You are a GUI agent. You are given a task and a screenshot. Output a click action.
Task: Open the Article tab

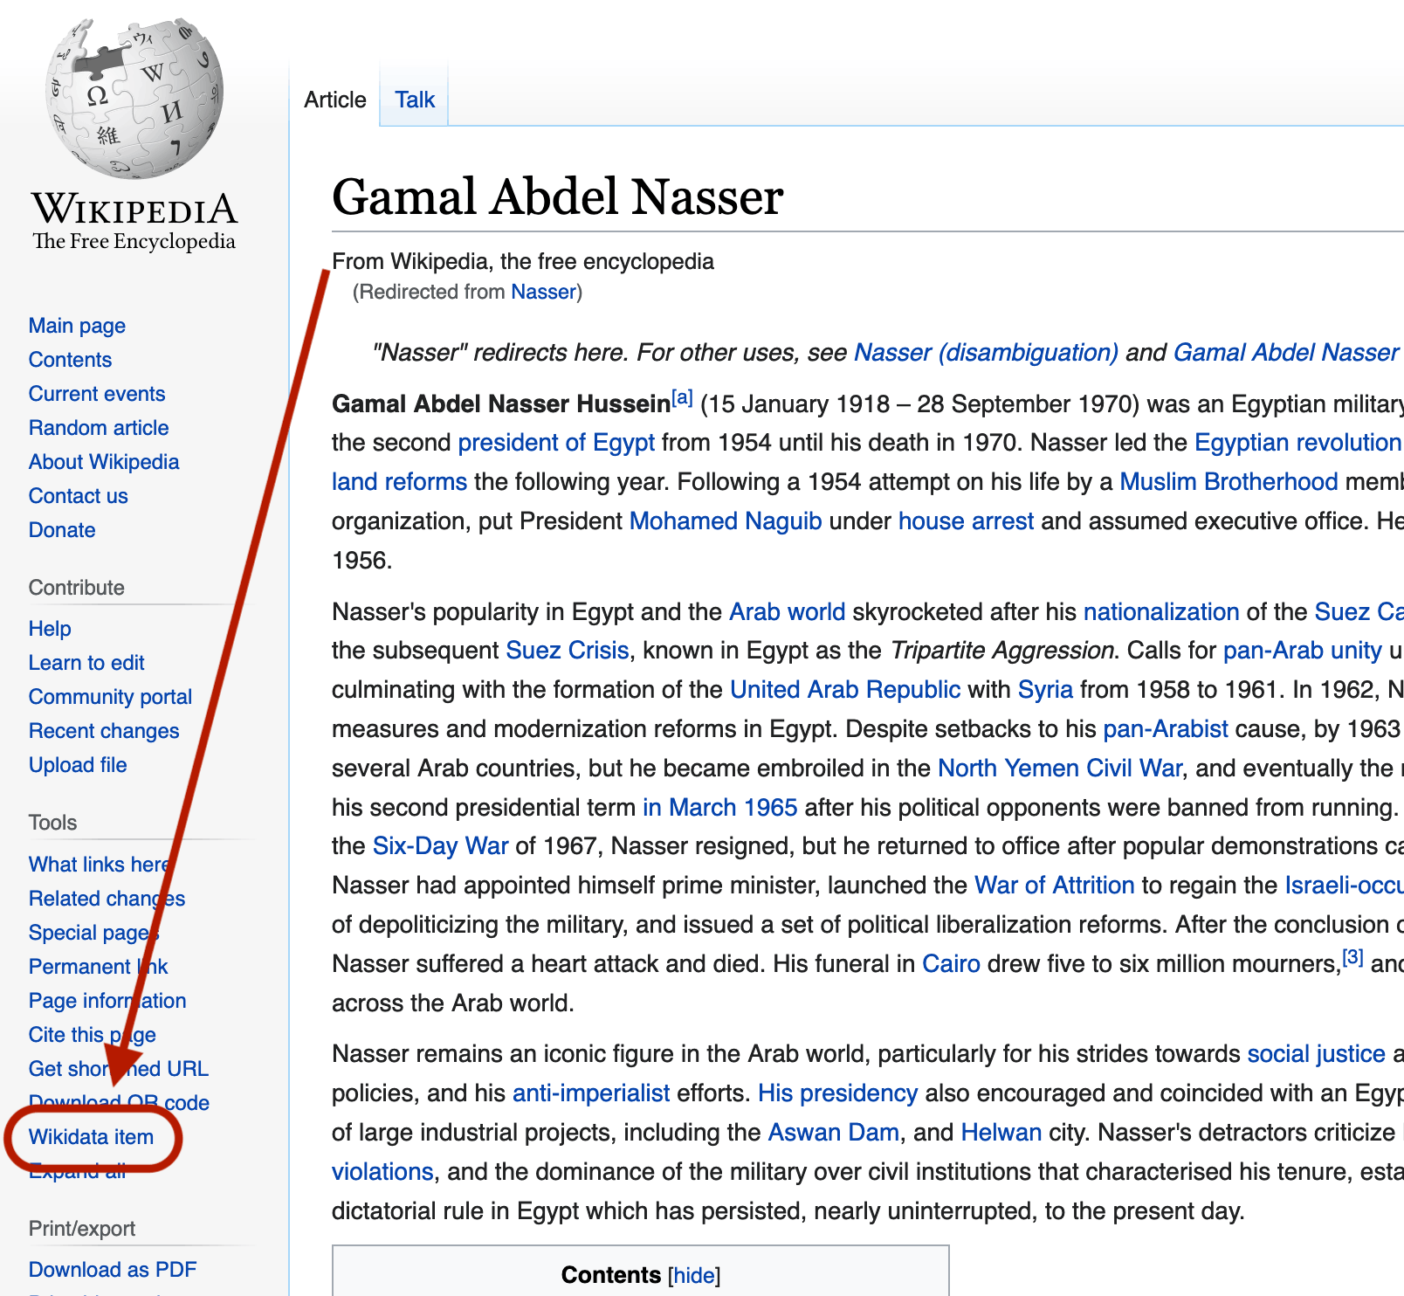(334, 100)
